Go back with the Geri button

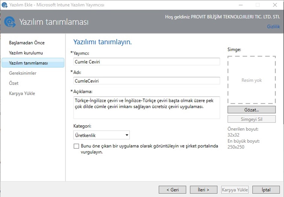click(x=172, y=190)
